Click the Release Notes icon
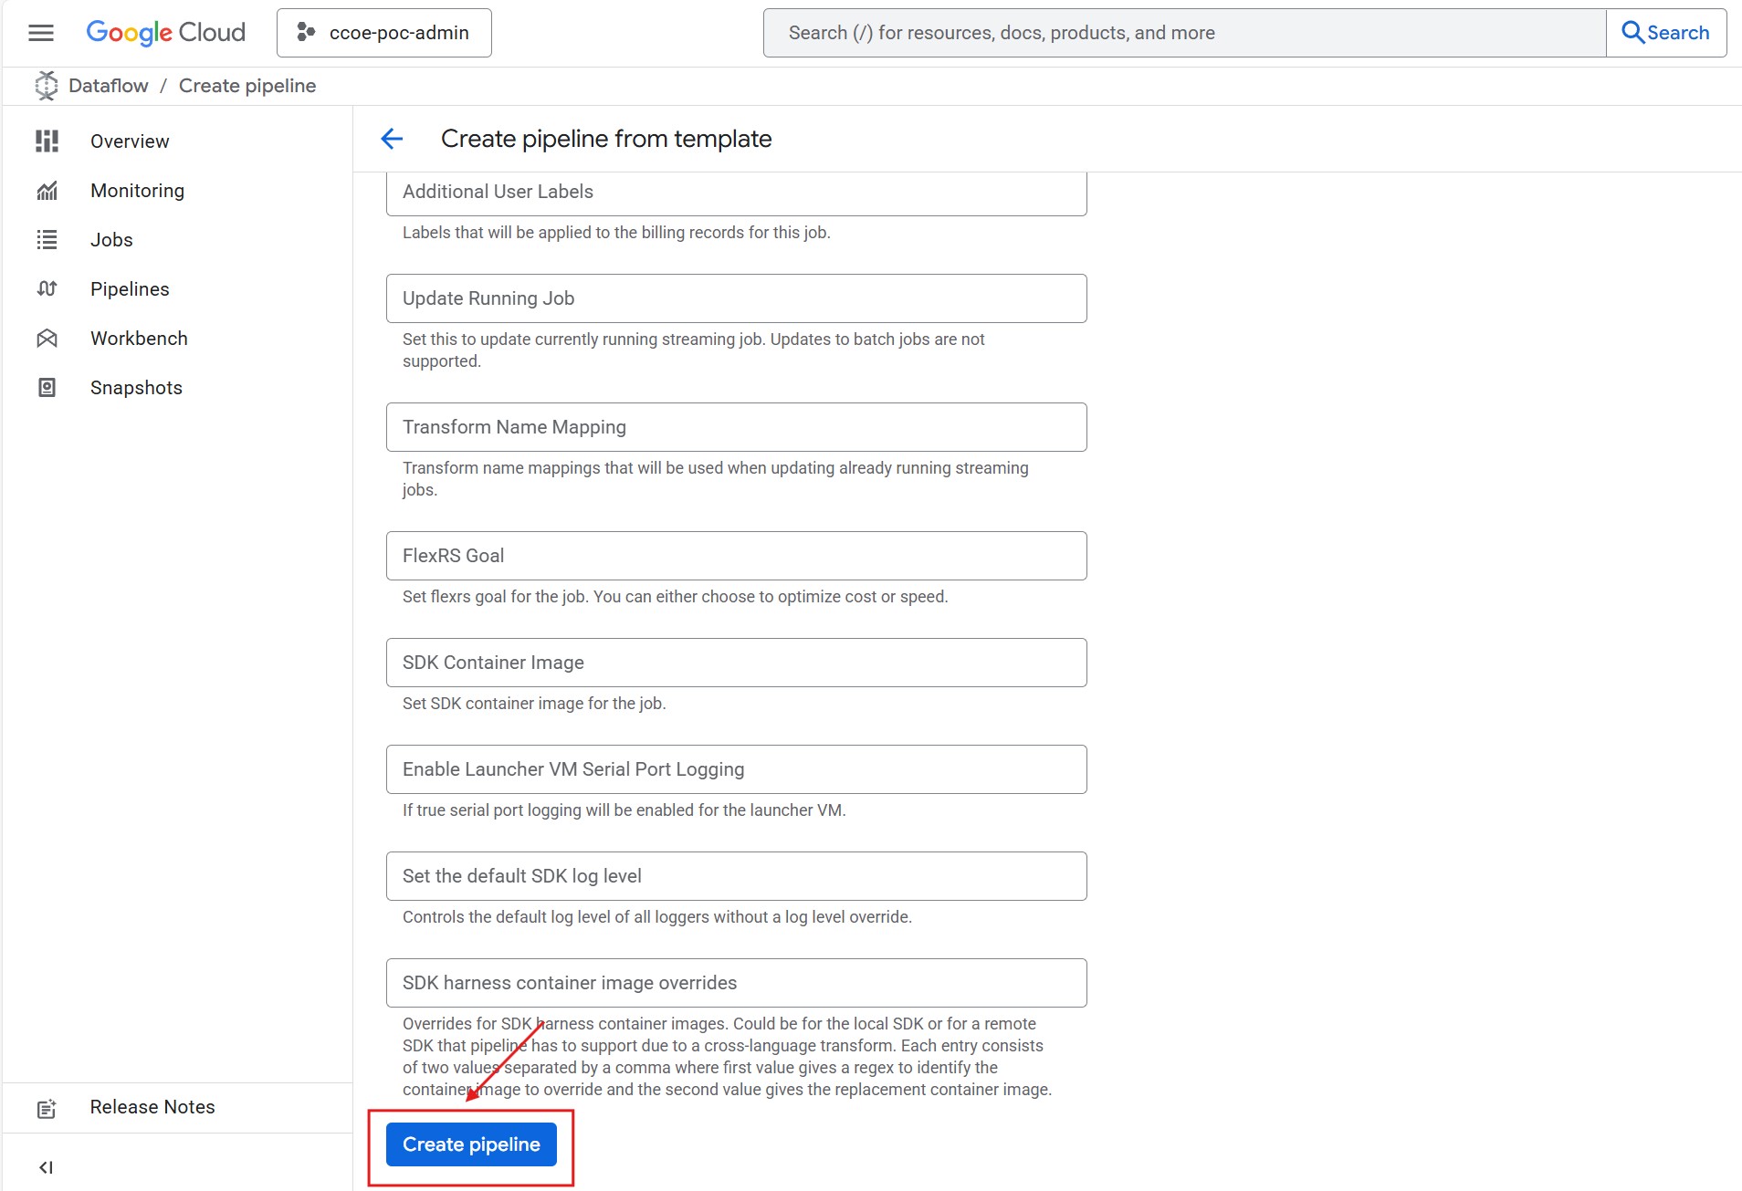The height and width of the screenshot is (1191, 1742). (47, 1108)
